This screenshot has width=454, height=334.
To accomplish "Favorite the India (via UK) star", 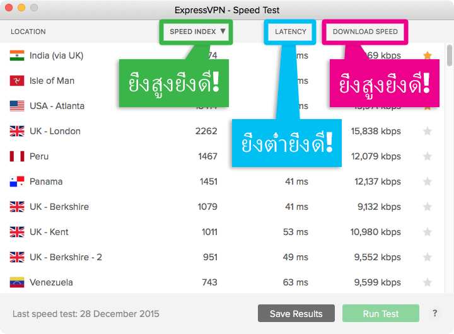I will coord(428,55).
